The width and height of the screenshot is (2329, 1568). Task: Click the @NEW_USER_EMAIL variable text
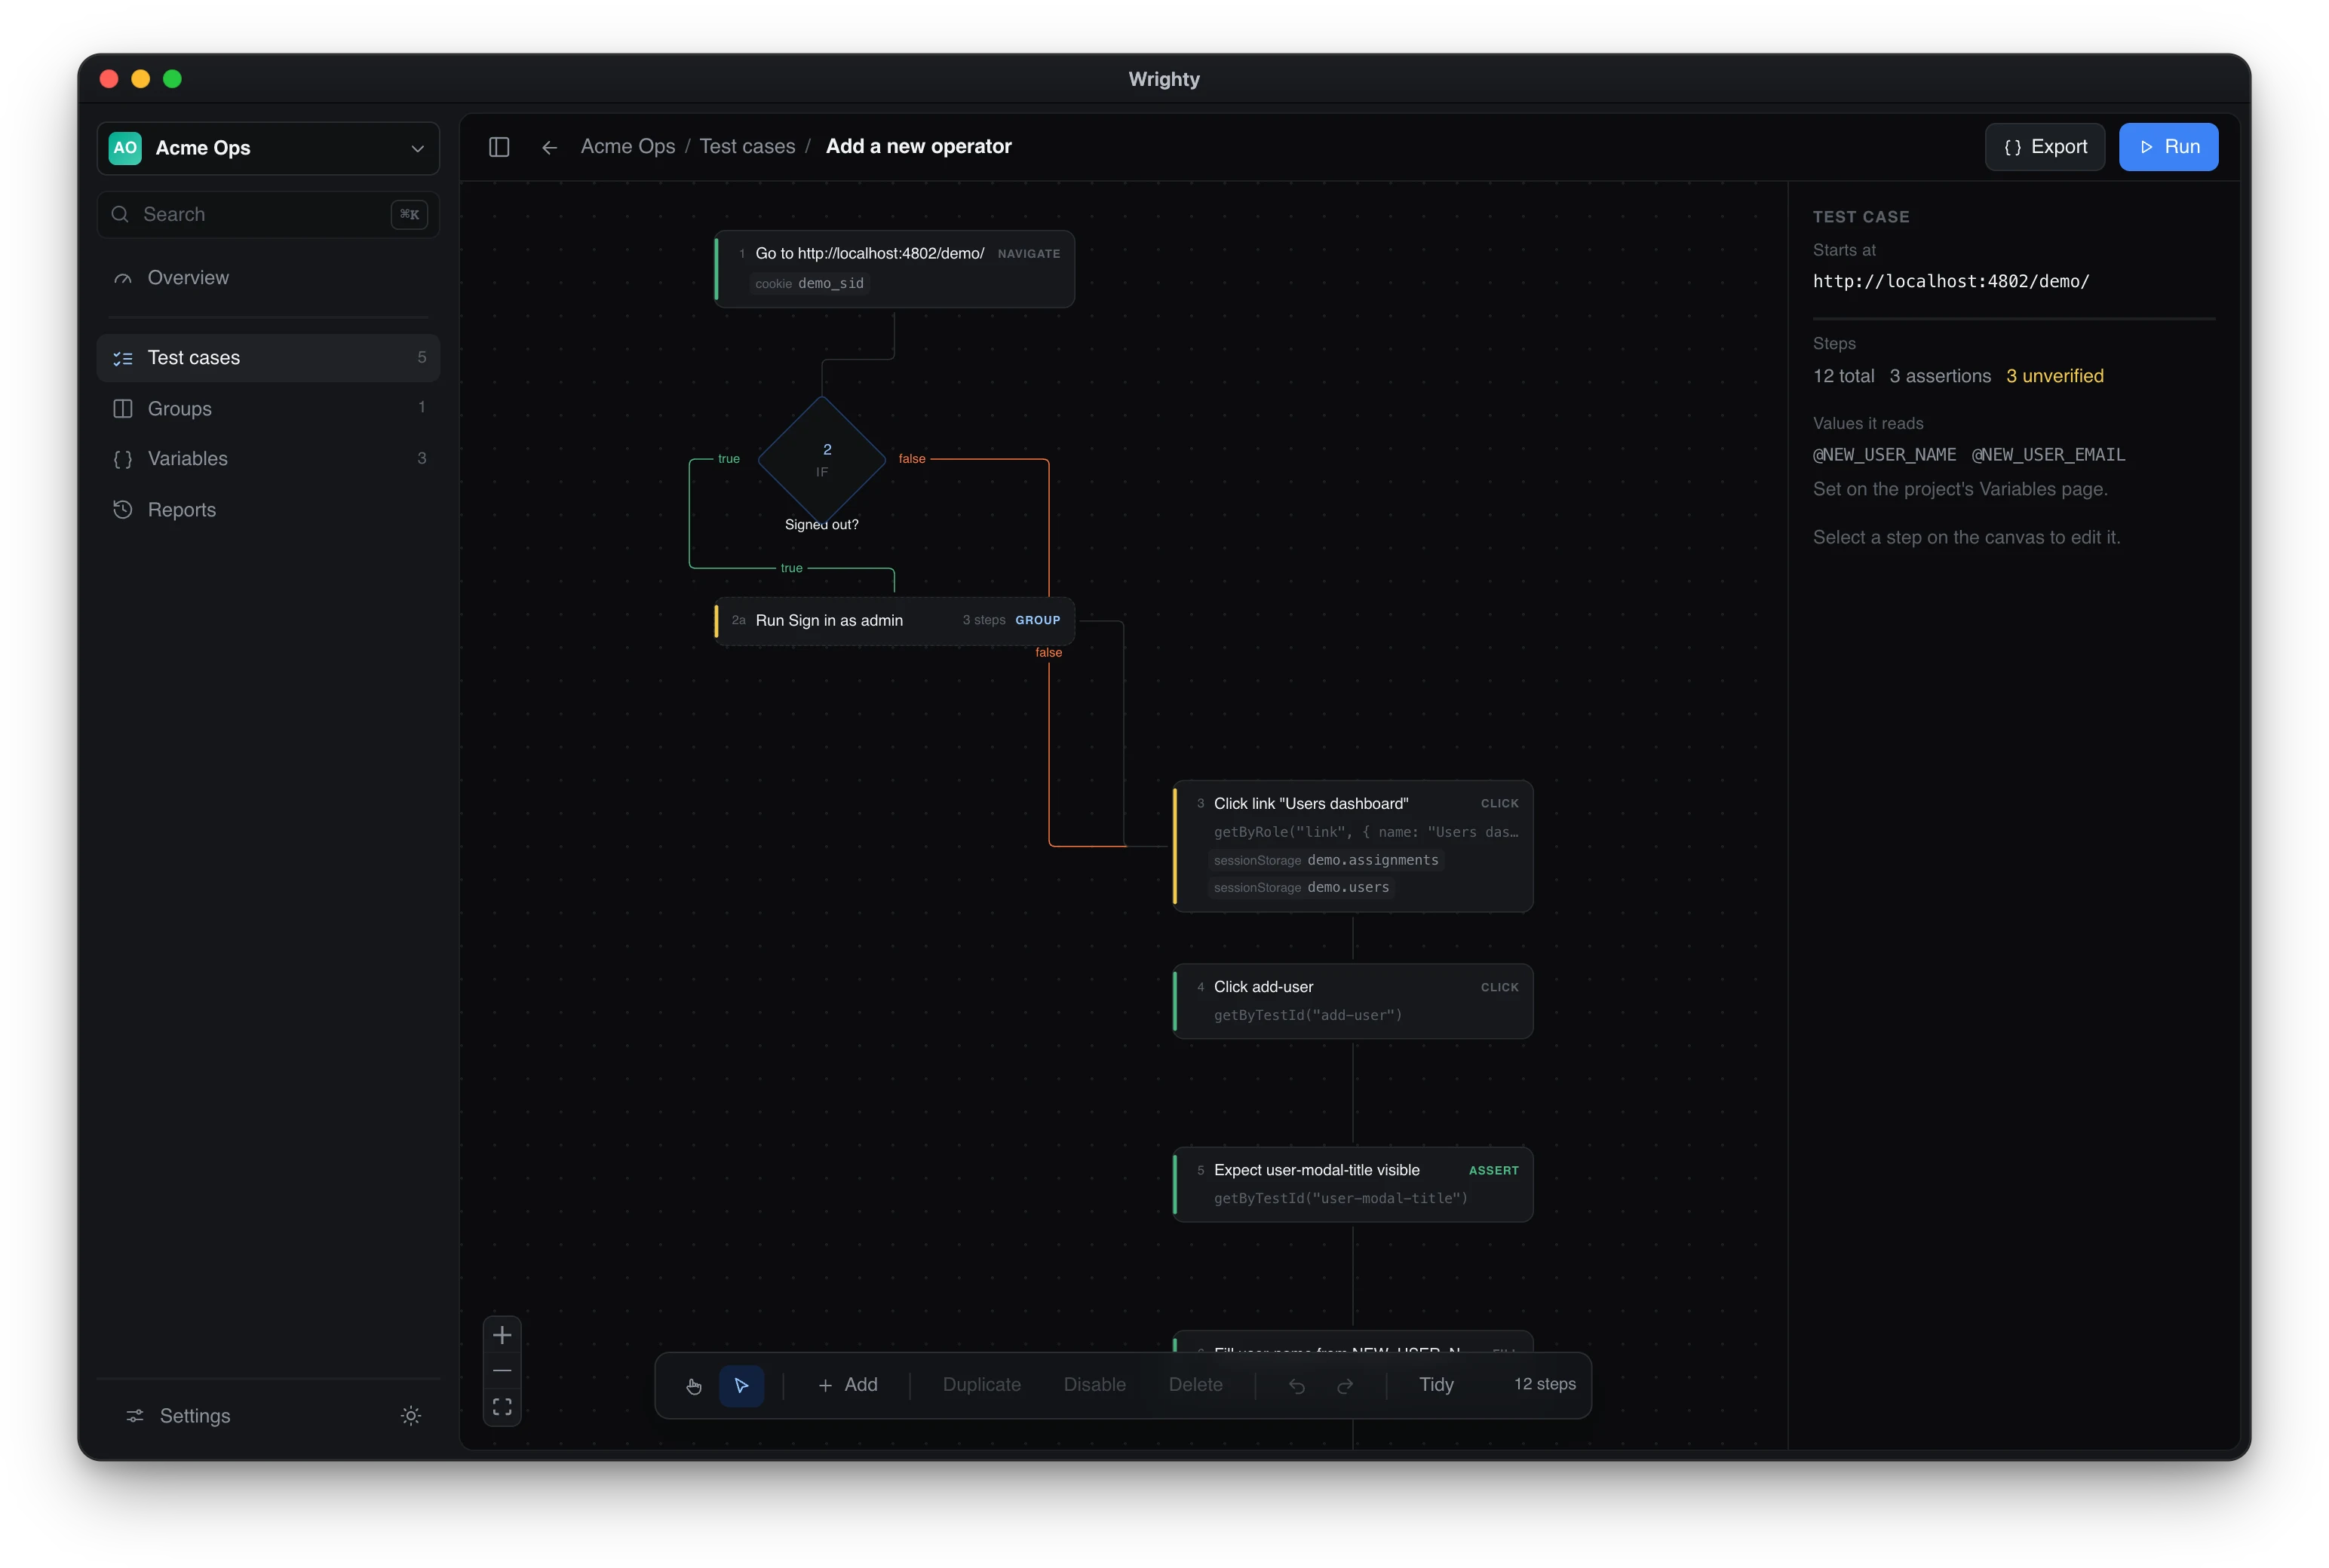(2048, 455)
